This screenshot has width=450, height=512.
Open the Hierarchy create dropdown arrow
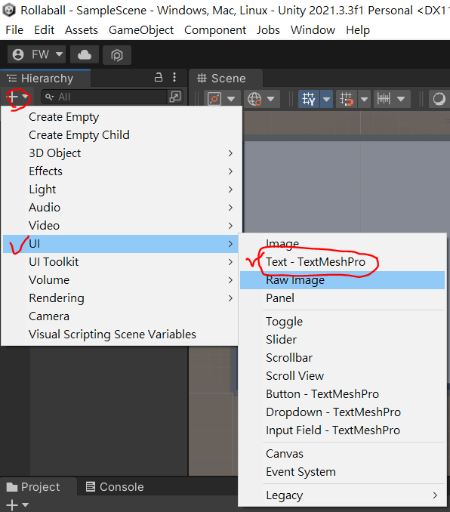(x=25, y=97)
